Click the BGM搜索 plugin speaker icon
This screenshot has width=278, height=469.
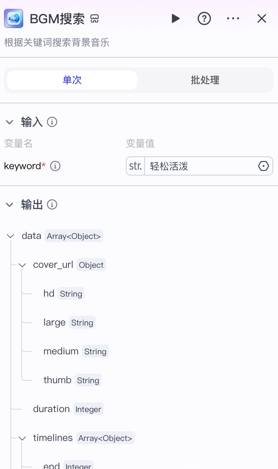(x=14, y=18)
